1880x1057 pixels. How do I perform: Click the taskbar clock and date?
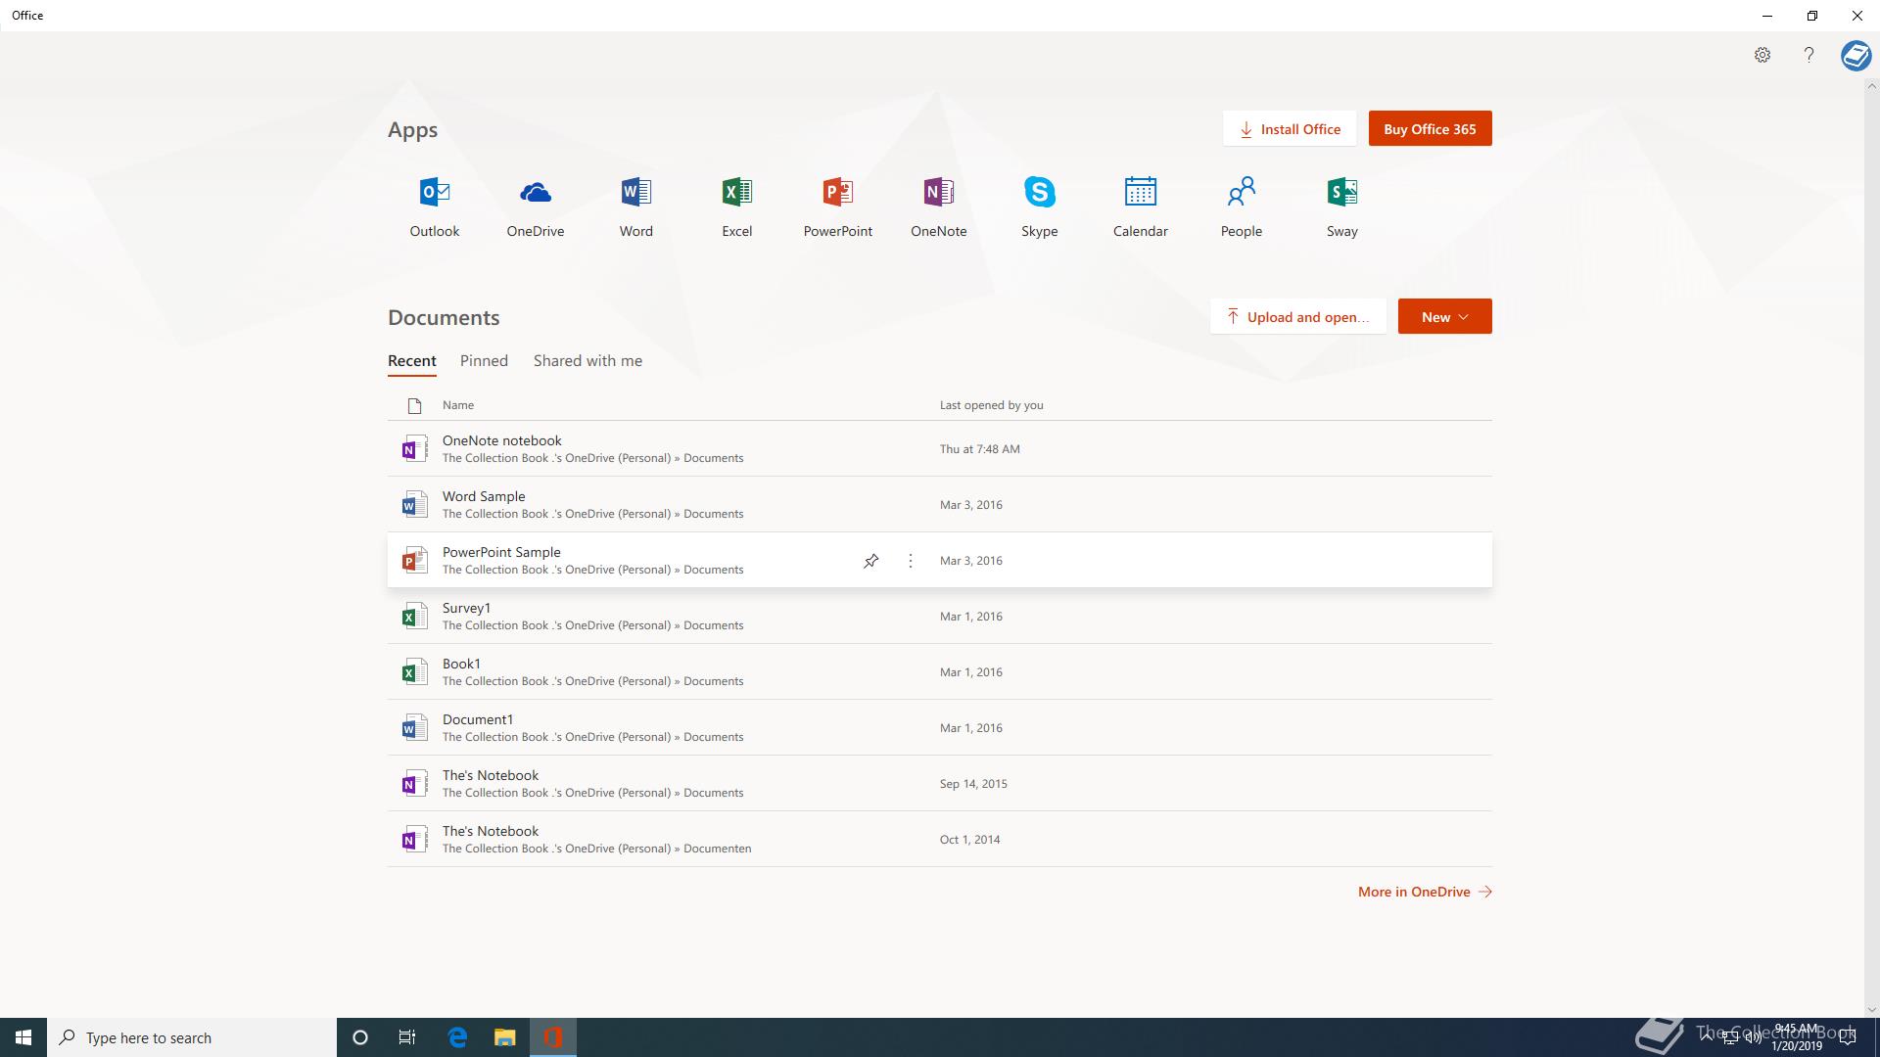click(1796, 1037)
